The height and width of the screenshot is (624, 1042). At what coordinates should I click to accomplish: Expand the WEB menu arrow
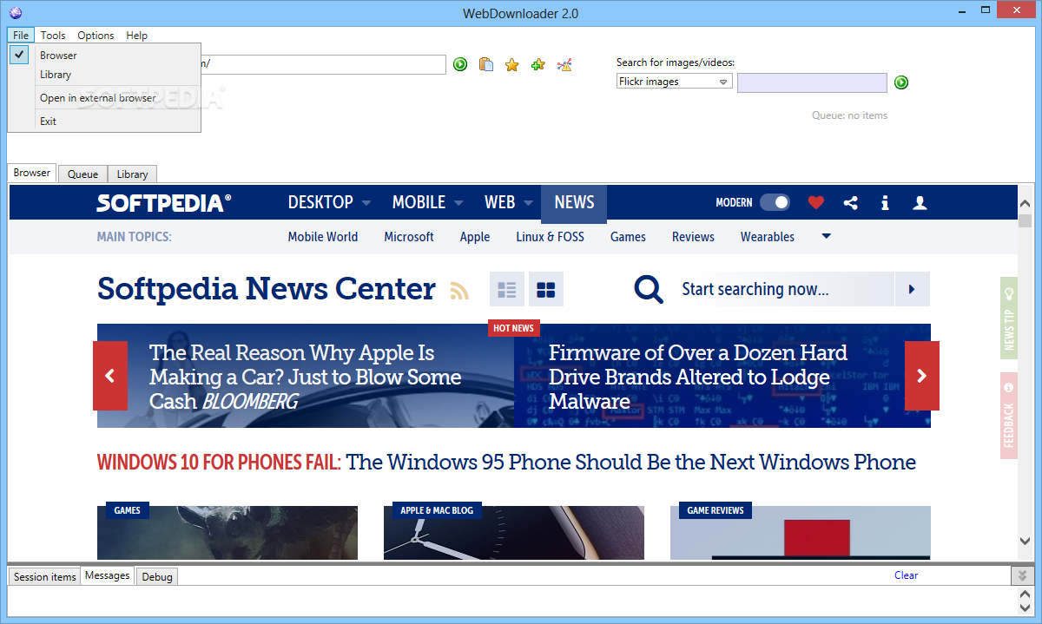[529, 203]
